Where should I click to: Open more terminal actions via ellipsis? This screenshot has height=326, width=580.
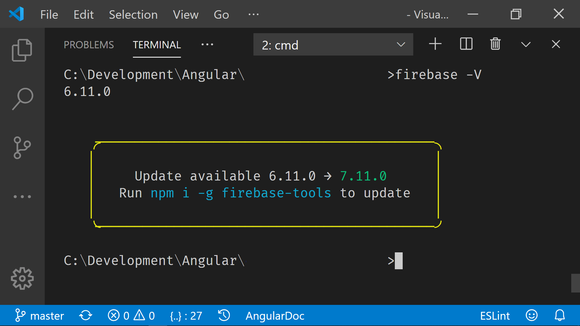click(x=207, y=44)
